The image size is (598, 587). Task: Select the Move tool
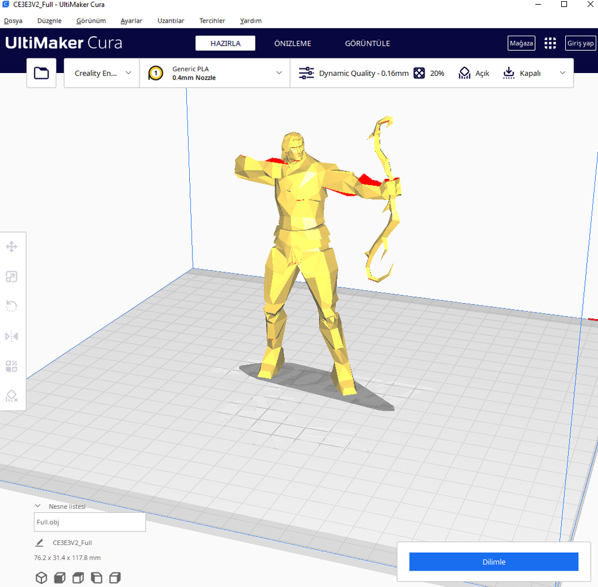pyautogui.click(x=12, y=246)
